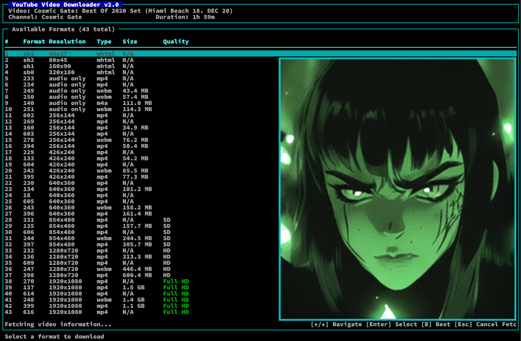
Task: Click the Quality column header
Action: (x=176, y=41)
